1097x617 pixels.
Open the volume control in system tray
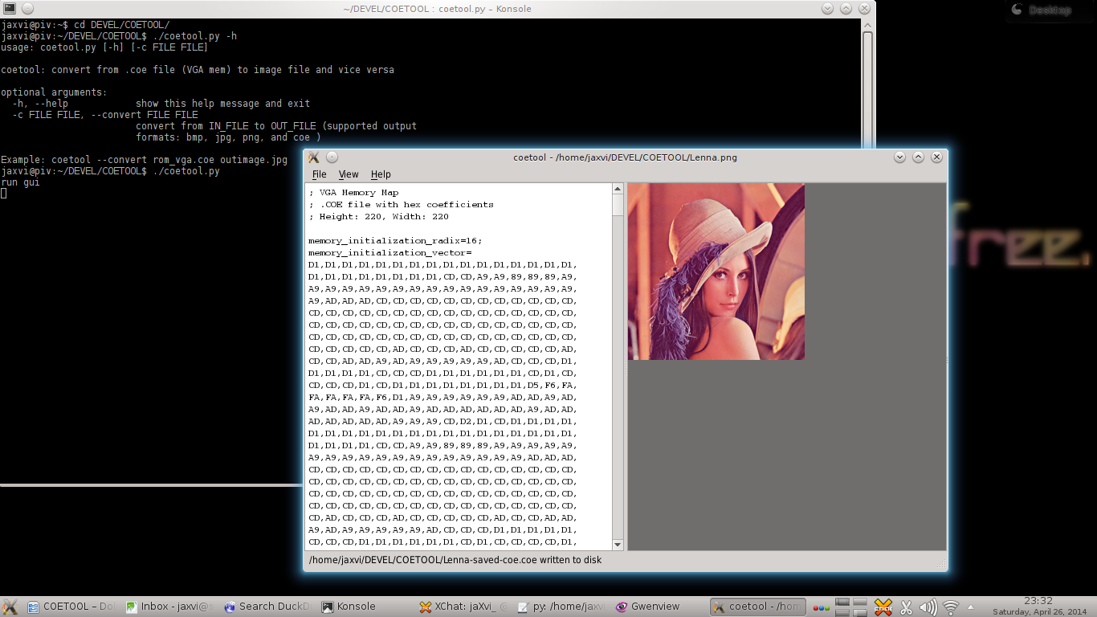[928, 607]
